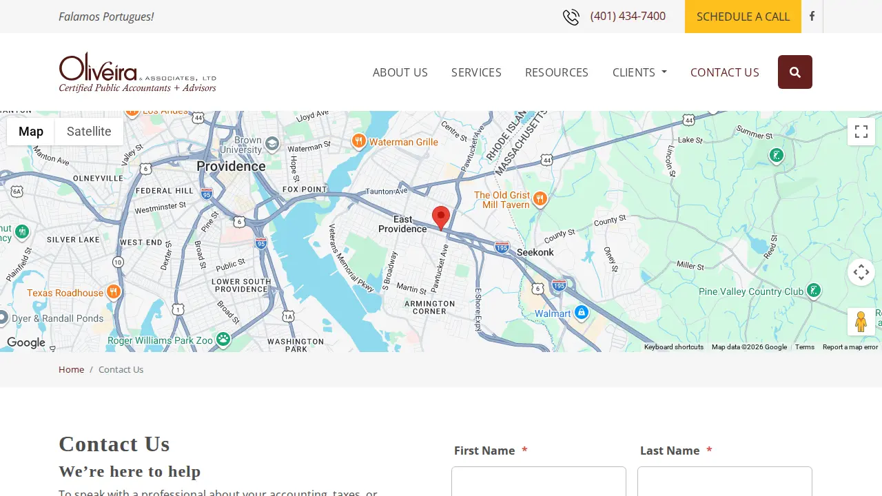Click Report a map error link
The image size is (882, 496).
[x=850, y=347]
